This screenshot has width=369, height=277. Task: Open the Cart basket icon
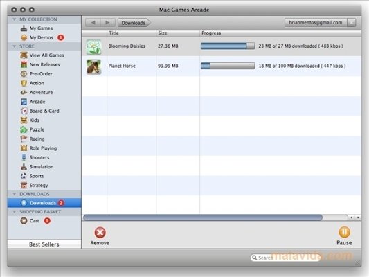24,221
